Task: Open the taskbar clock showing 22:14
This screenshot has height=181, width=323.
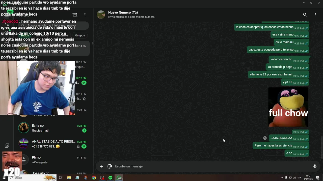Action: click(308, 178)
